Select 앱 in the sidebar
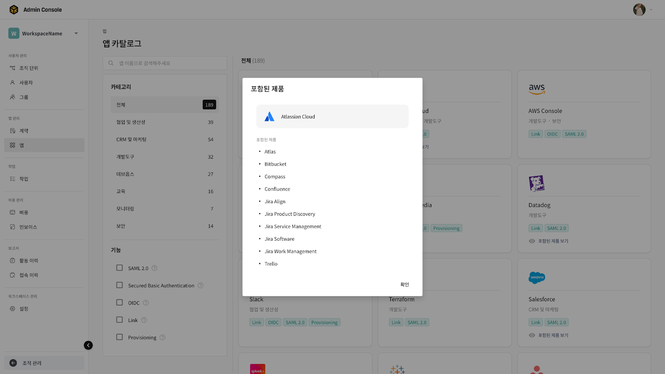Viewport: 665px width, 374px height. [x=44, y=145]
